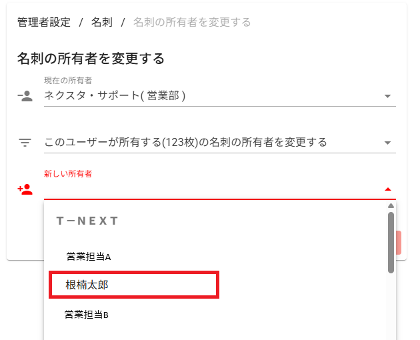This screenshot has height=340, width=420.
Task: Click the scrollbar up arrow
Action: (391, 205)
